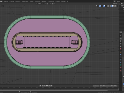Viewport: 124px width, 93px height.
Task: Toggle proportional editing
Action: click(53, 4)
